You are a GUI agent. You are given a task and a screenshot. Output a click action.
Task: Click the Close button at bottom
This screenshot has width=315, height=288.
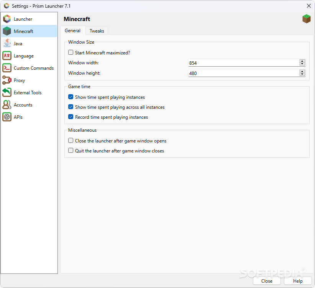pos(267,281)
